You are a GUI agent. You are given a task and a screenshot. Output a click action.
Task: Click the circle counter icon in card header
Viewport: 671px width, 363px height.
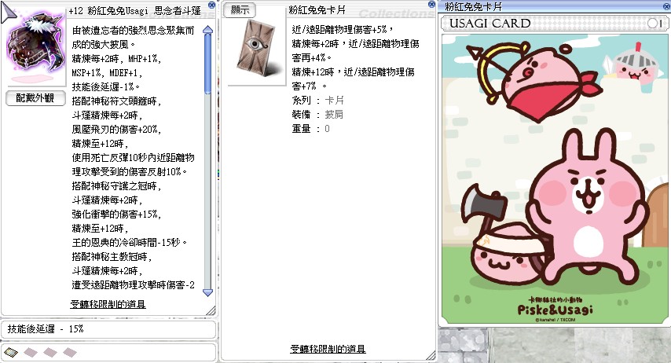[652, 23]
